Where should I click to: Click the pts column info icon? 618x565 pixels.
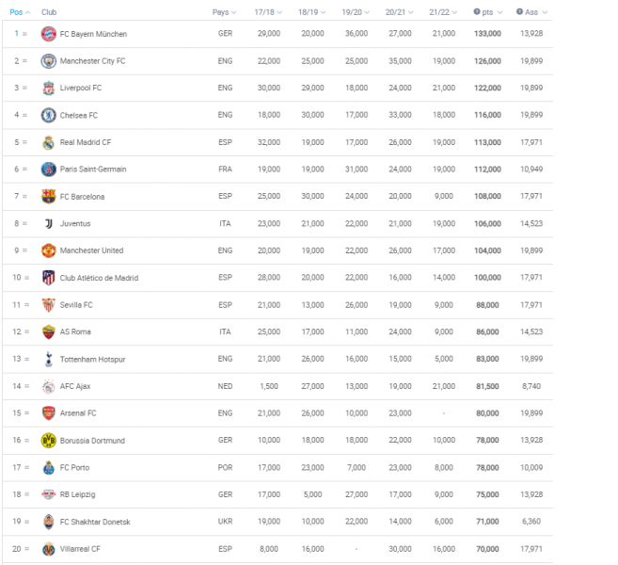click(x=477, y=12)
